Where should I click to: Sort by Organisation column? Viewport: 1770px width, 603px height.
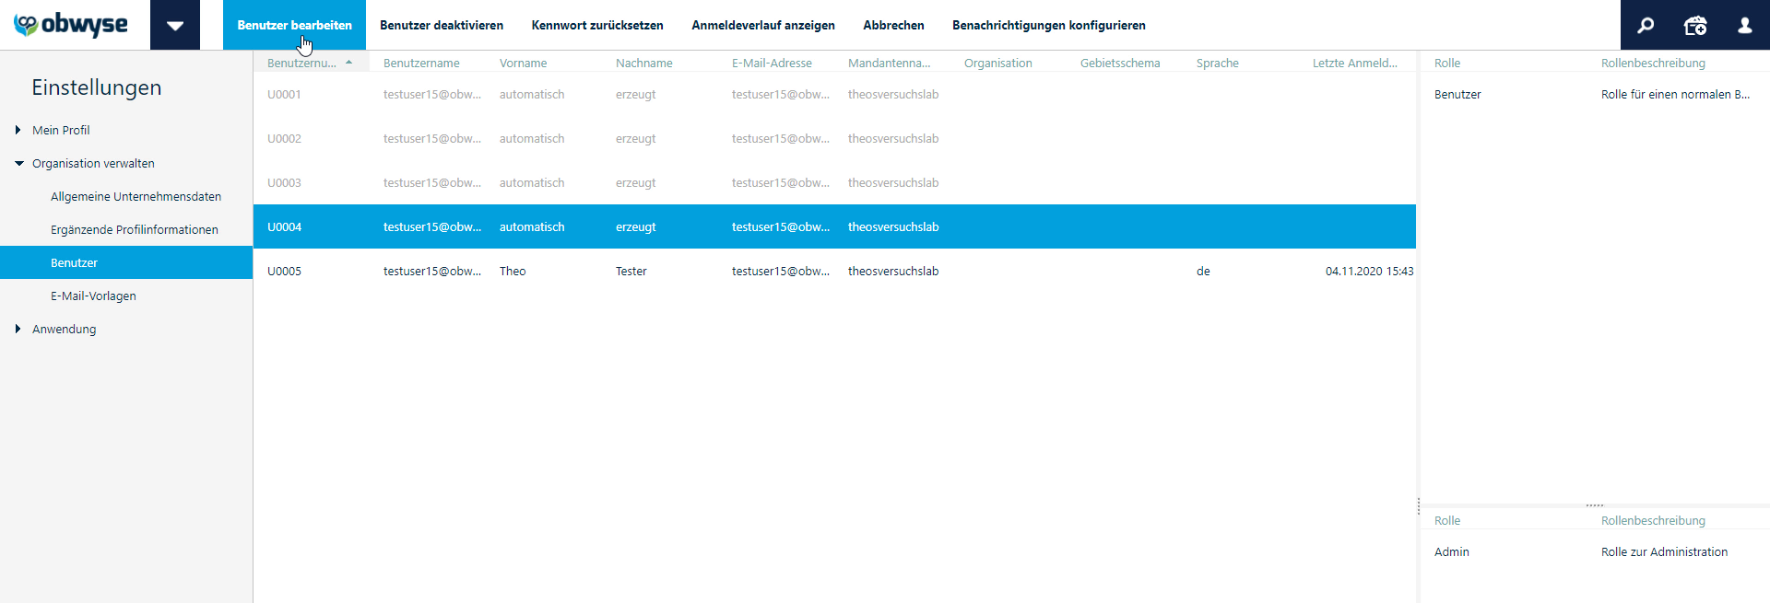click(997, 63)
